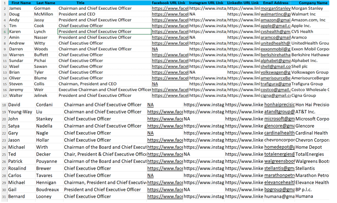Open atandtgroup email link

click(279, 112)
